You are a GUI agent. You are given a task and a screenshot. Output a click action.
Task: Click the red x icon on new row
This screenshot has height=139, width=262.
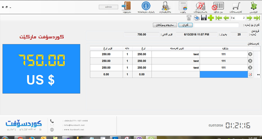point(250,74)
